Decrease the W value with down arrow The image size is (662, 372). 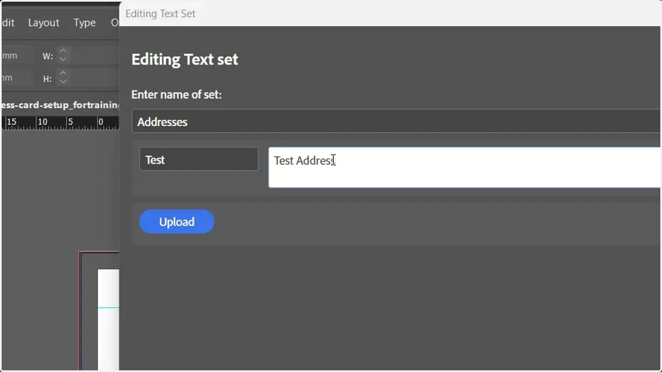click(63, 59)
